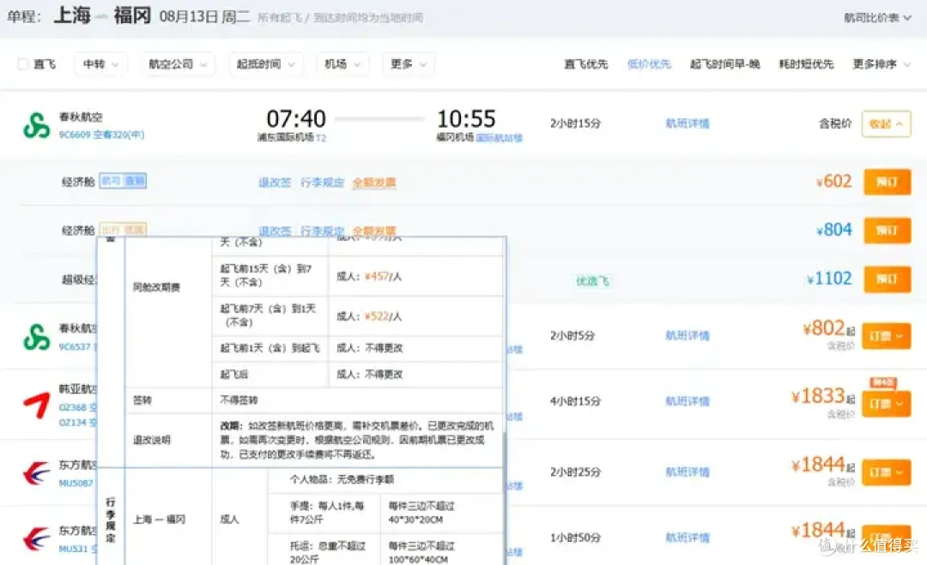Open the 起抵时间 time filter dropdown

pos(265,63)
